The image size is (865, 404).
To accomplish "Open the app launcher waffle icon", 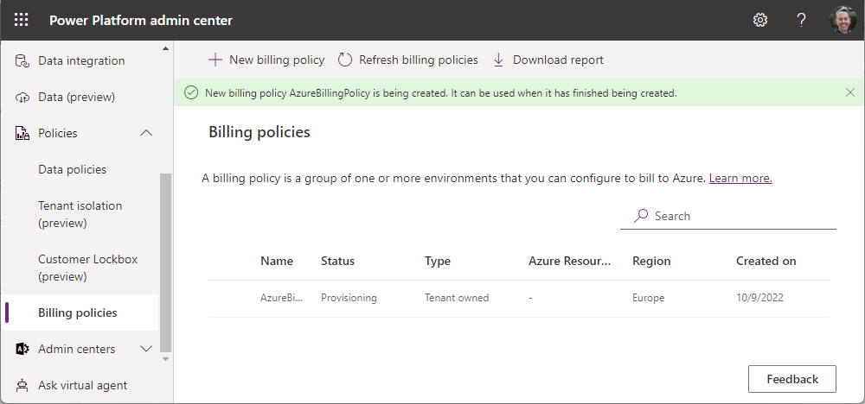I will point(22,20).
